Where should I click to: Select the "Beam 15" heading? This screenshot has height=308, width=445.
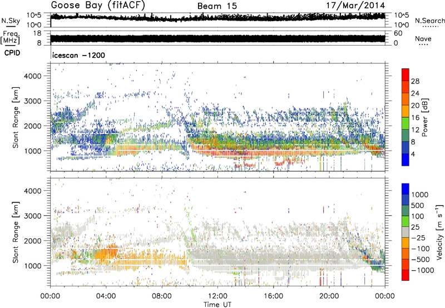[x=217, y=6]
